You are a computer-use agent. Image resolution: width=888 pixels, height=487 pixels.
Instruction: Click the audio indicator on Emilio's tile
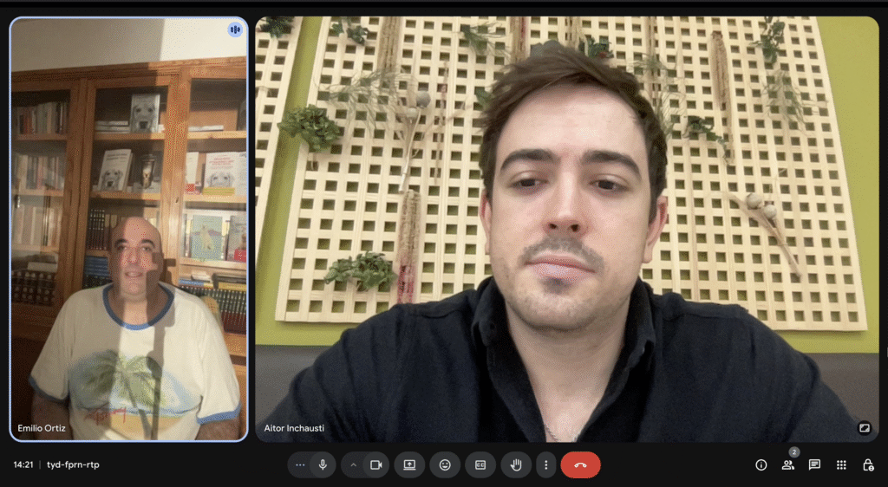234,29
